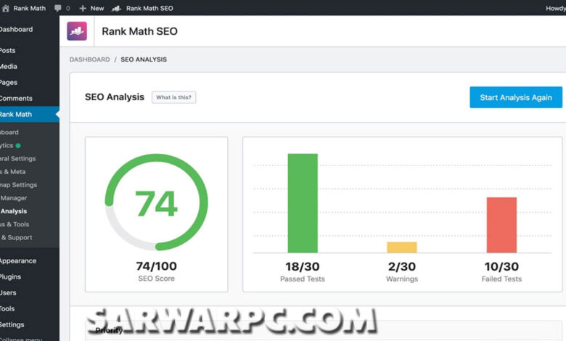Click the red Failed Tests bar
The height and width of the screenshot is (341, 566).
[501, 225]
